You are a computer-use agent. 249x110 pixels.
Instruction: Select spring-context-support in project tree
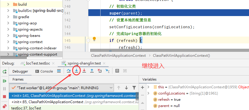click(x=37, y=54)
